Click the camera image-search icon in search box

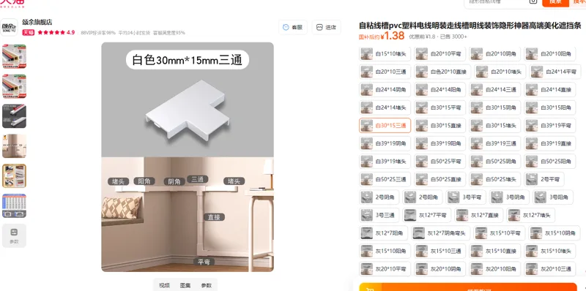(533, 1)
